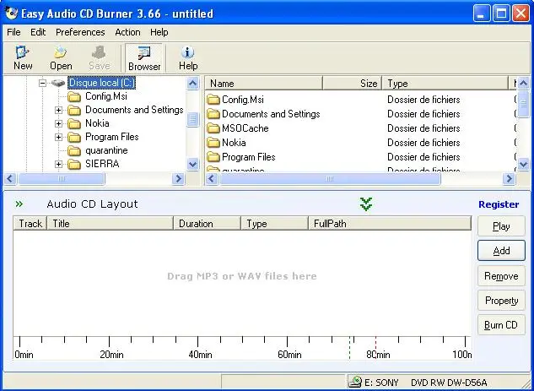Click the Title column header
The width and height of the screenshot is (534, 391).
pyautogui.click(x=111, y=224)
